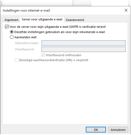
Task: Close the Instellingen voor internet-e-mail dialog
Action: [x=126, y=10]
